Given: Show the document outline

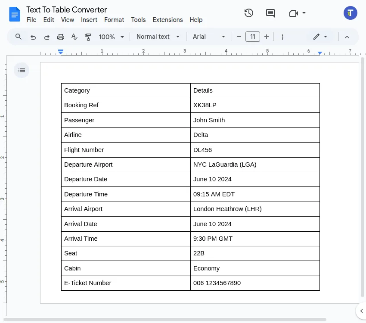Looking at the screenshot, I should (x=22, y=70).
